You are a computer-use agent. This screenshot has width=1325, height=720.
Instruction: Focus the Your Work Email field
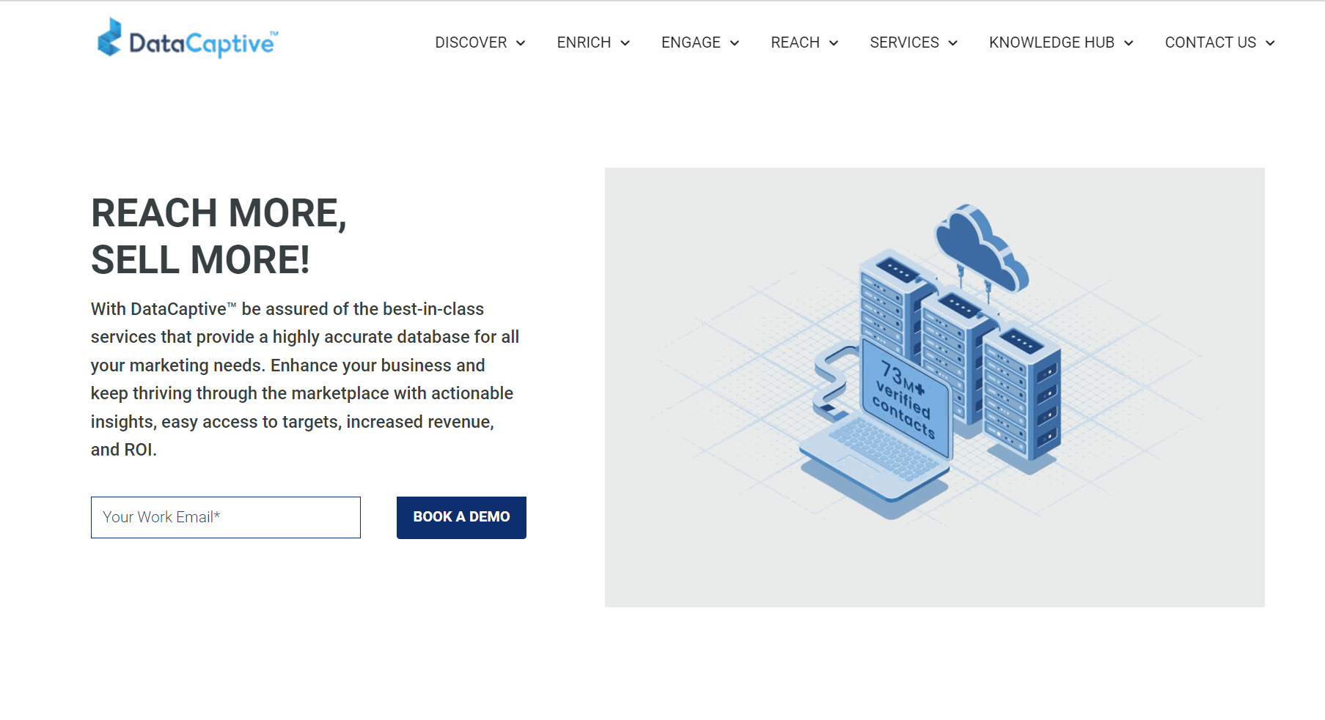(x=226, y=517)
